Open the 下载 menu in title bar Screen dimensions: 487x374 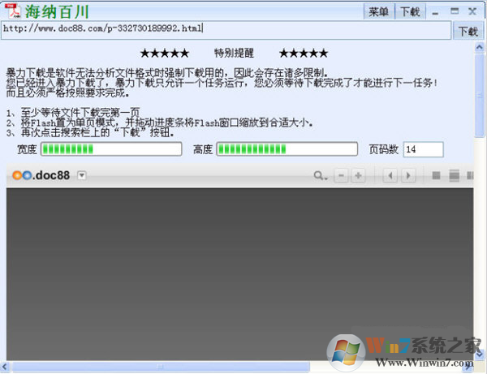(410, 12)
